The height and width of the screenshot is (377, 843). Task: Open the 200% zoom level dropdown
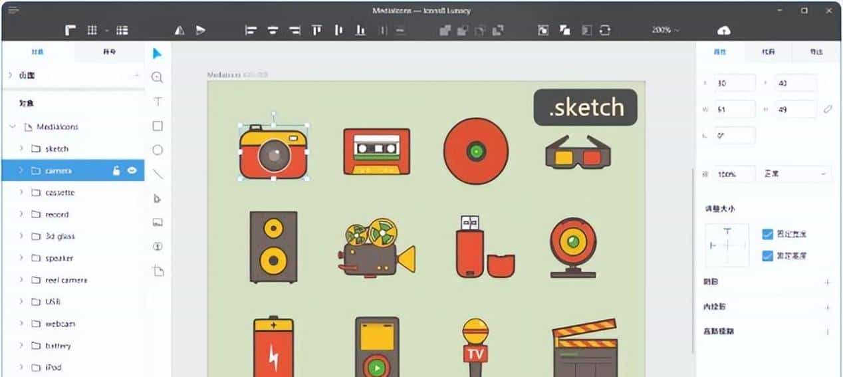pos(665,31)
